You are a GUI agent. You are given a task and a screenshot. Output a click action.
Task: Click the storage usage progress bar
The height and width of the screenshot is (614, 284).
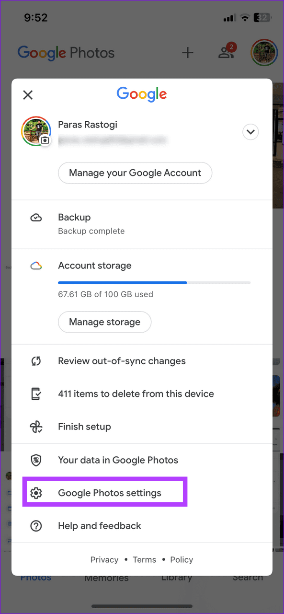(154, 282)
